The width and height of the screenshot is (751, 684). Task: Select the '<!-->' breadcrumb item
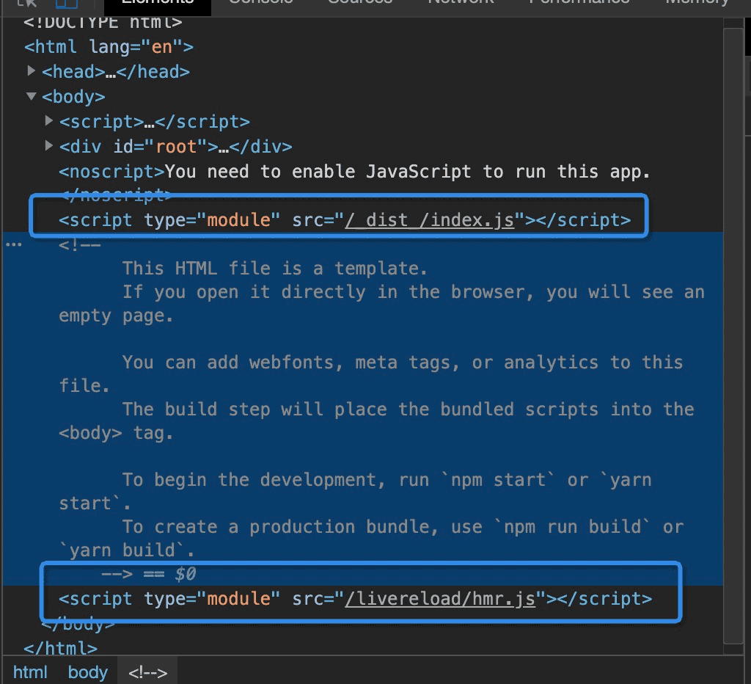(147, 672)
